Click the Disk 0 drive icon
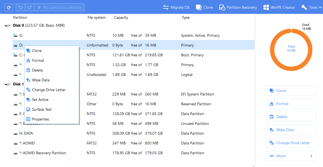 coord(8,26)
